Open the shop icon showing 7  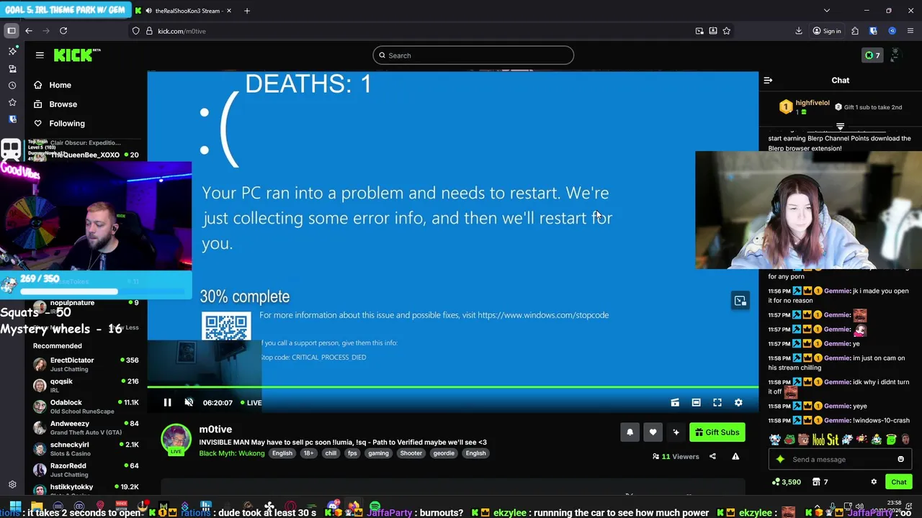820,482
